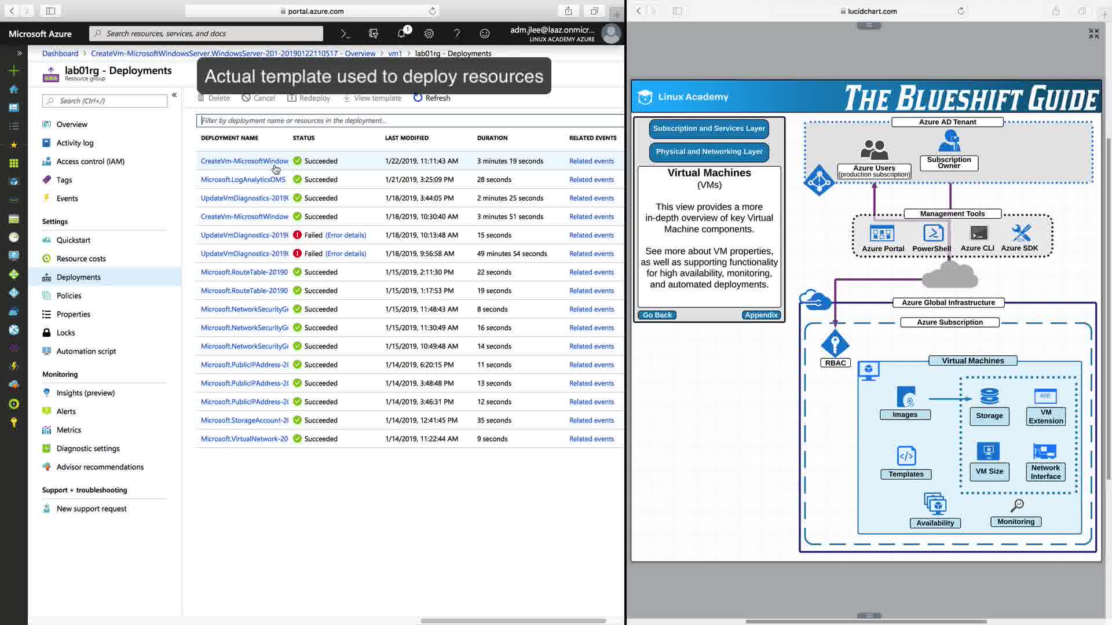Click the Subscription and Services Layer button
This screenshot has width=1112, height=625.
pyautogui.click(x=709, y=128)
